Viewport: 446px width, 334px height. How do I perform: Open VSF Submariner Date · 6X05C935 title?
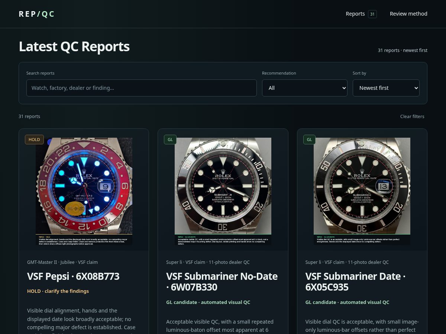[355, 282]
